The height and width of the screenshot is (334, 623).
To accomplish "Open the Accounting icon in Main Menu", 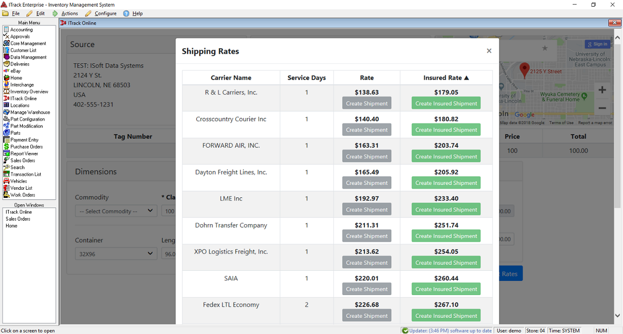I will click(x=7, y=29).
